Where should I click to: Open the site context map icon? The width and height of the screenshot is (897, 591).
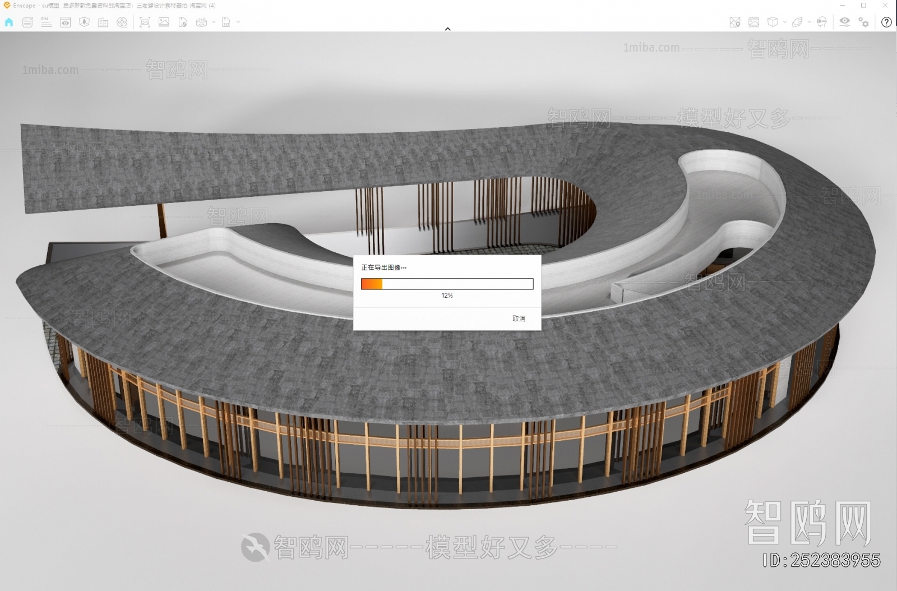(84, 22)
